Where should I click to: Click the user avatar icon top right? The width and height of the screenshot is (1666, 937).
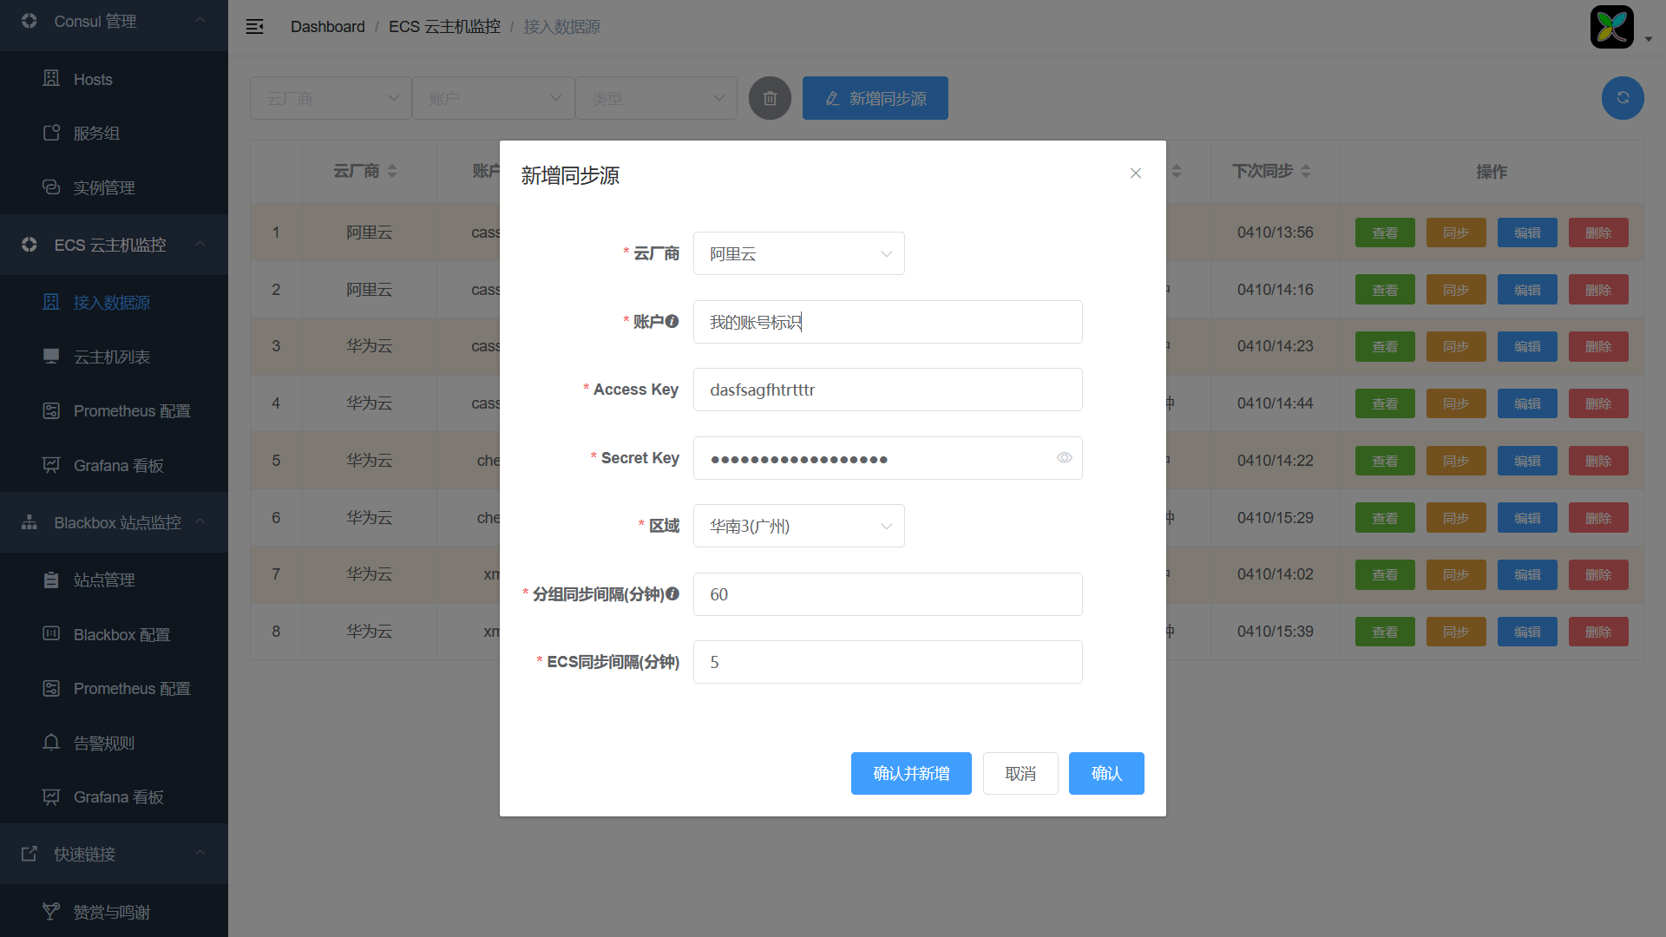click(1611, 27)
